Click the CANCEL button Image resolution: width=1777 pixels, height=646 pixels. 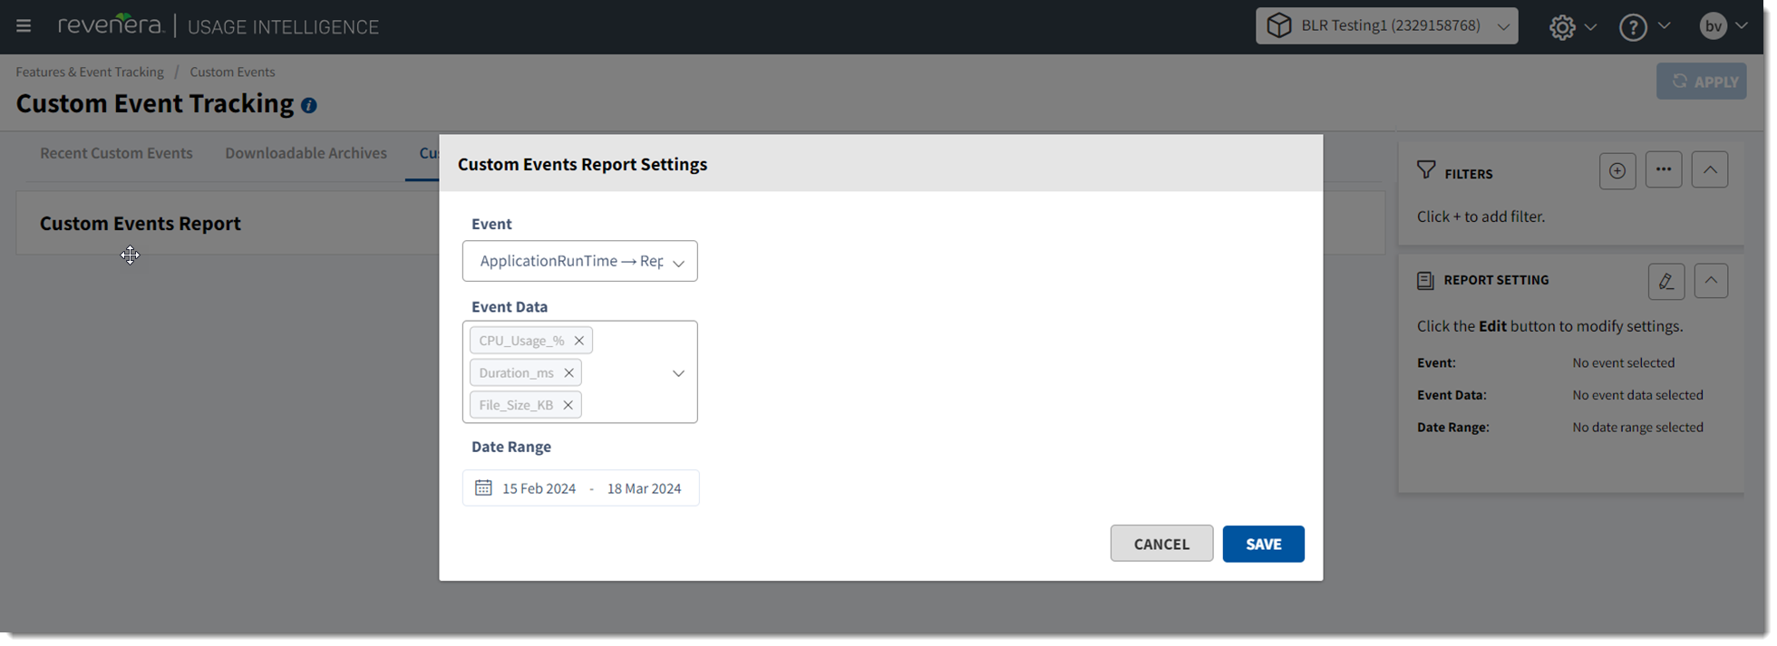tap(1161, 544)
